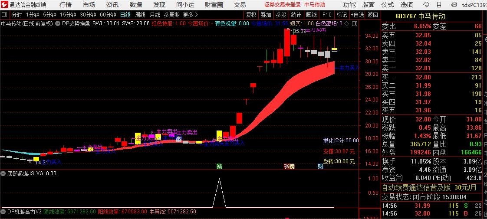
Task: Click the 支撑:30.67元 label
Action: [339, 151]
